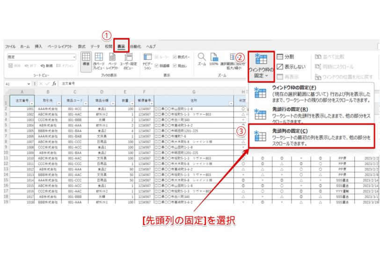
Task: Select the 標準 normal view icon
Action: tap(86, 62)
